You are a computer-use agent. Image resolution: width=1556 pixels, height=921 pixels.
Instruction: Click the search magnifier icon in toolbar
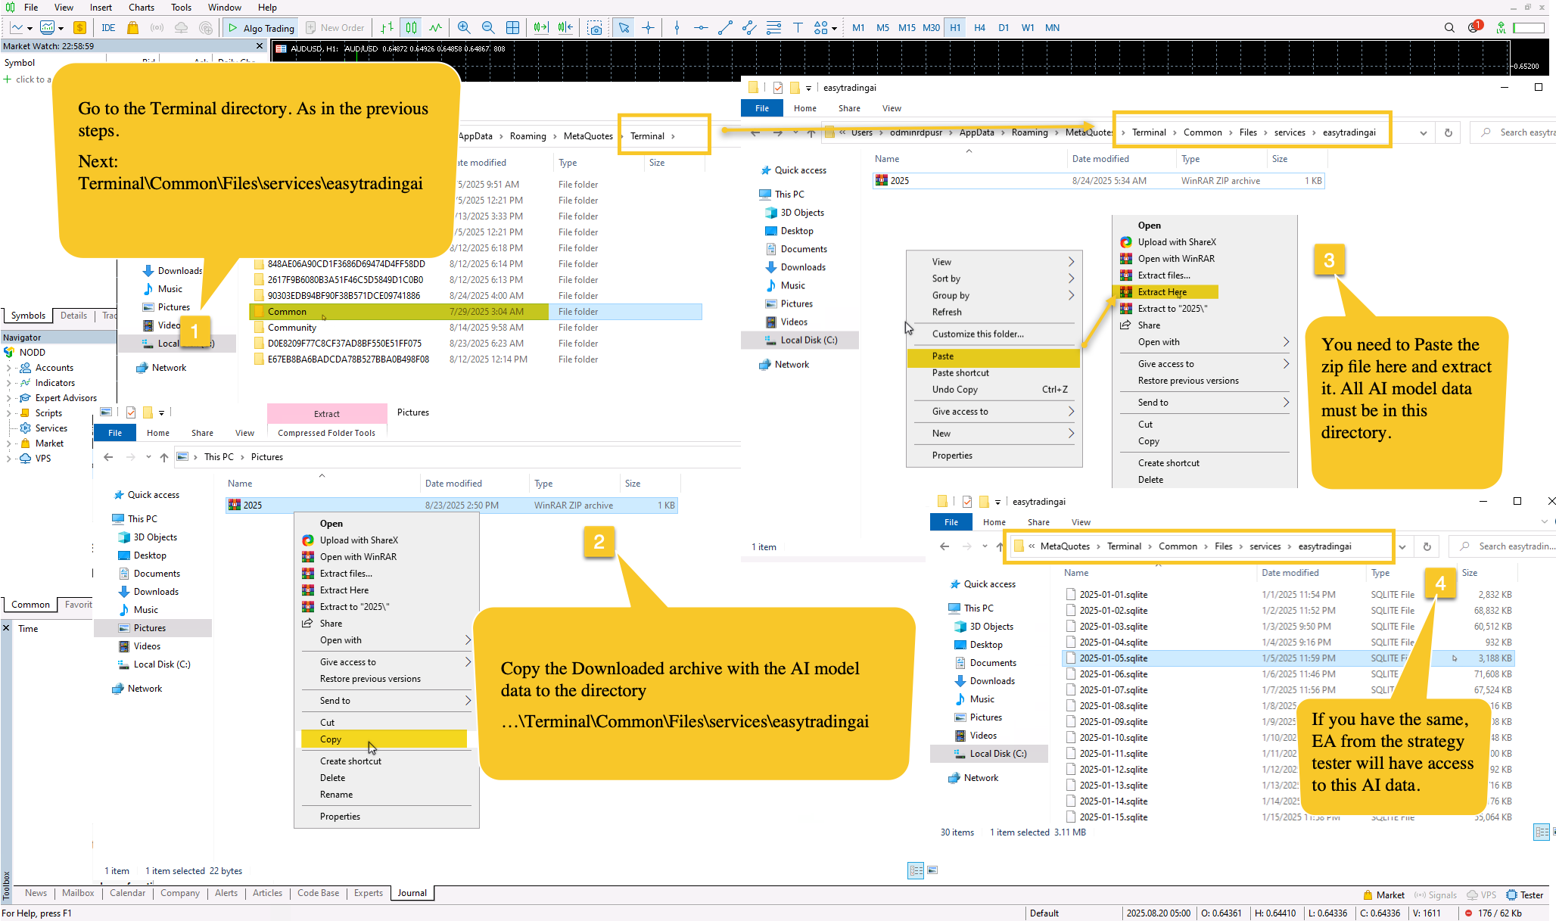pos(1449,28)
